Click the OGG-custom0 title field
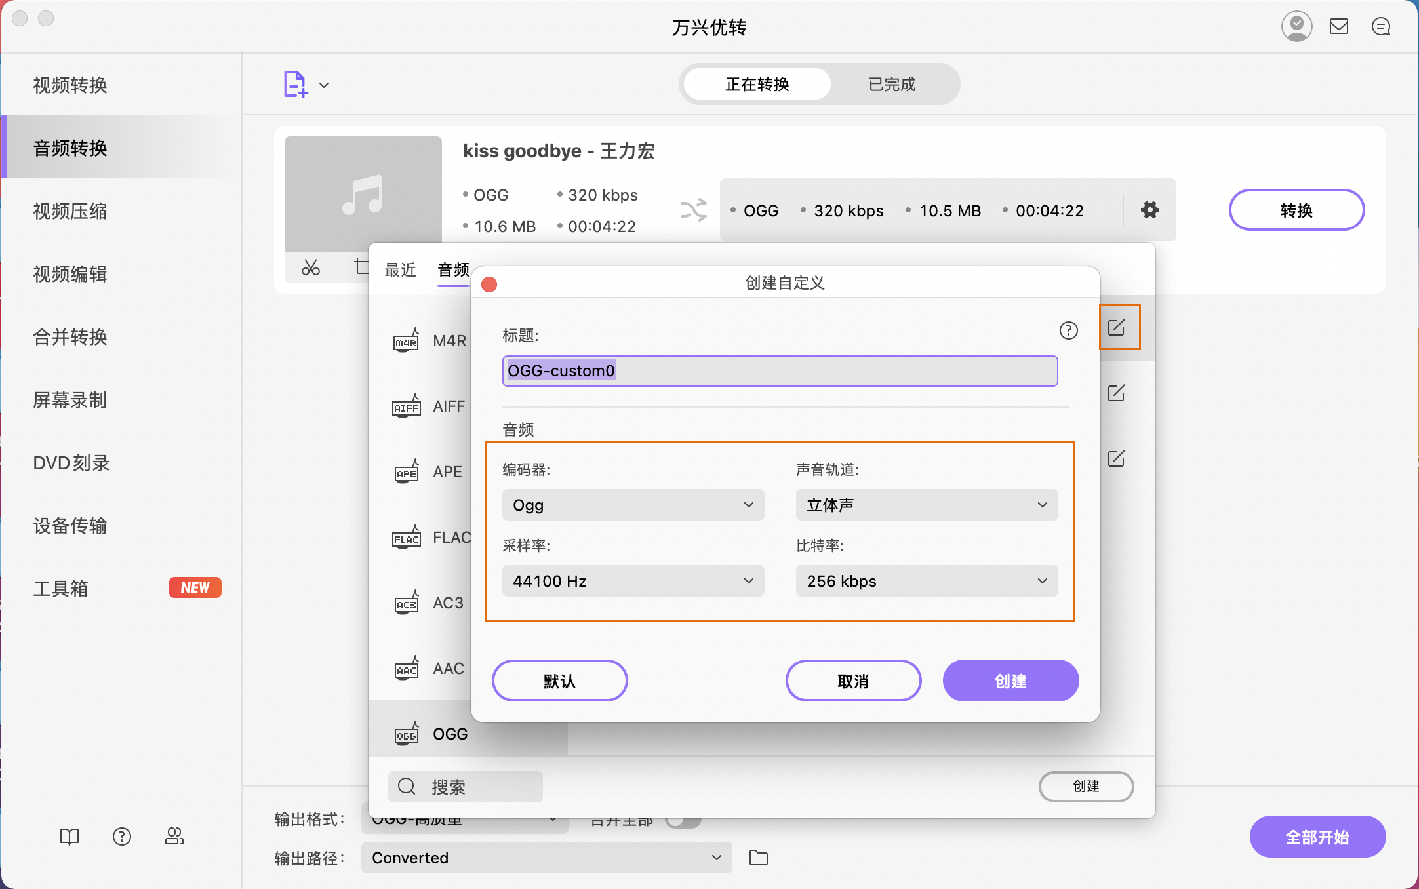 (780, 370)
